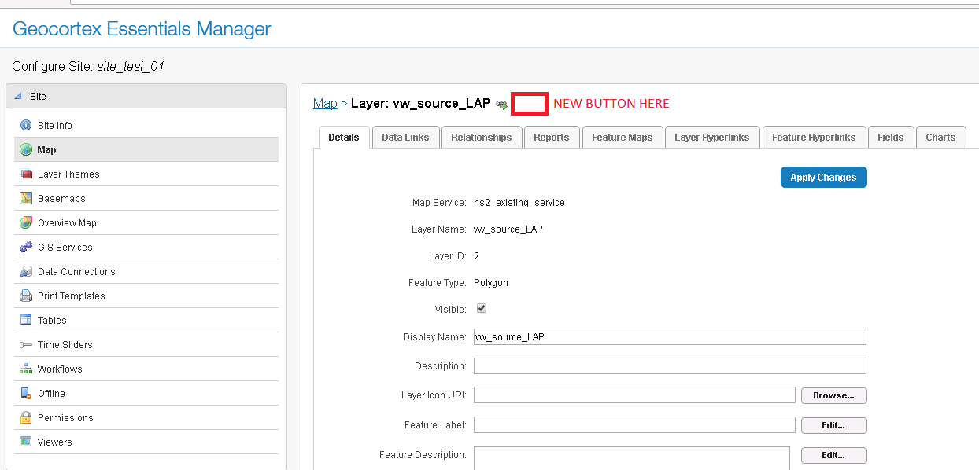
Task: Click the Feature Description text area
Action: point(632,458)
